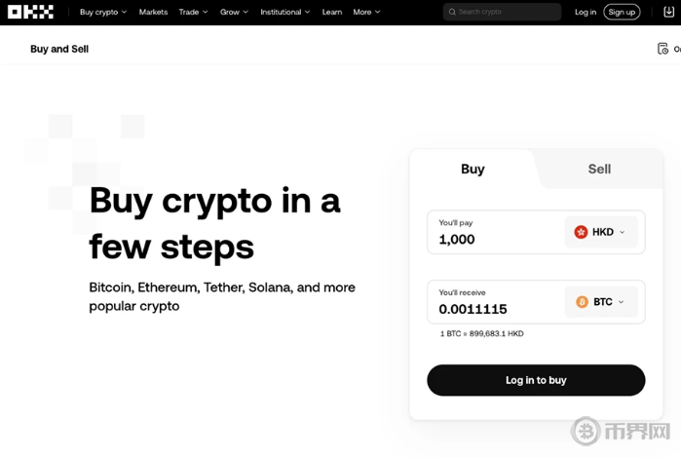The image size is (681, 458).
Task: Select the Buy tab
Action: [473, 169]
